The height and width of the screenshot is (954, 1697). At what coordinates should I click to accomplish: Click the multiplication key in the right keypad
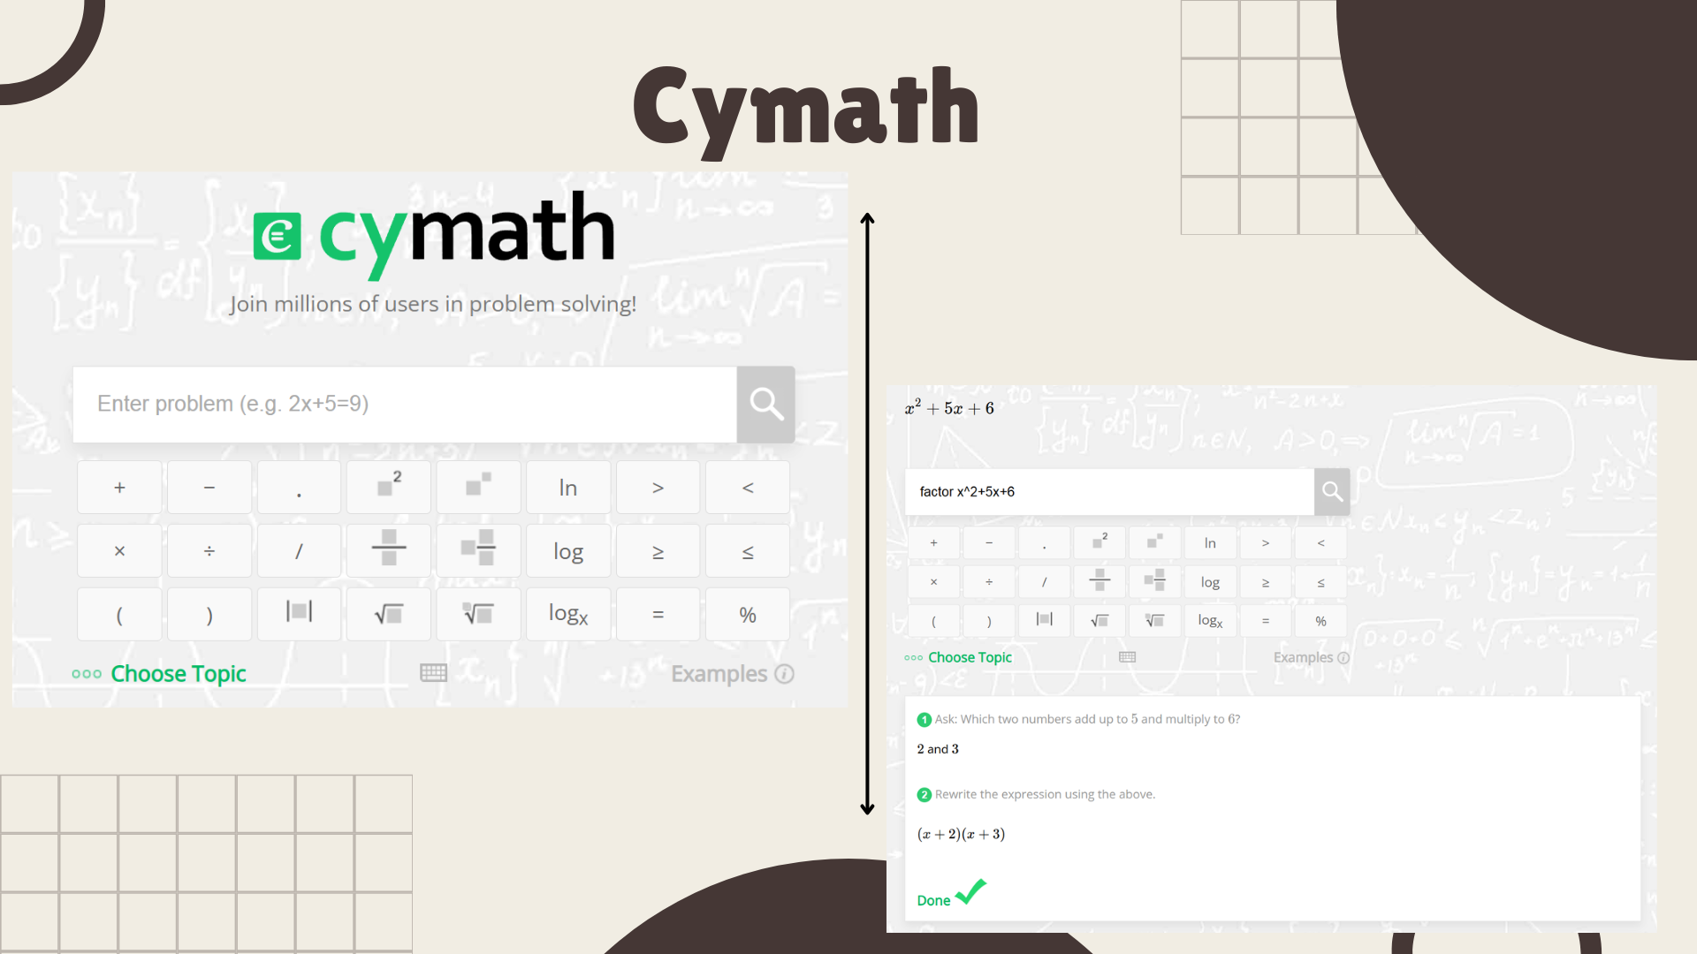tap(933, 582)
